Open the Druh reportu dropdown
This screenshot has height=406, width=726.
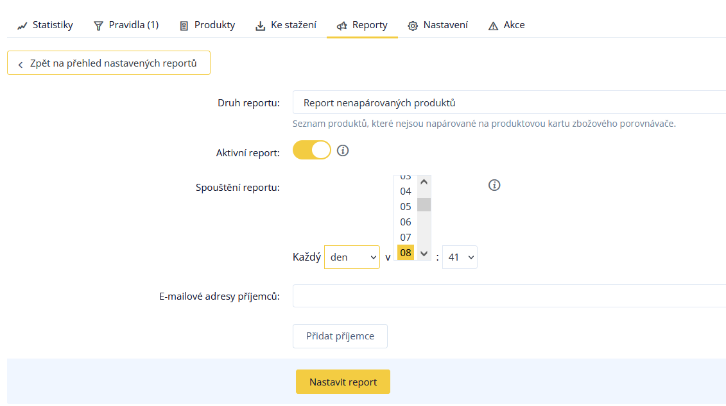[509, 102]
